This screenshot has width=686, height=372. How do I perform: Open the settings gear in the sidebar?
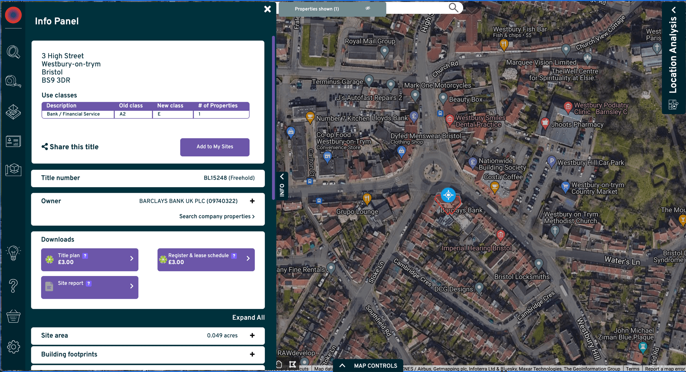(x=13, y=347)
